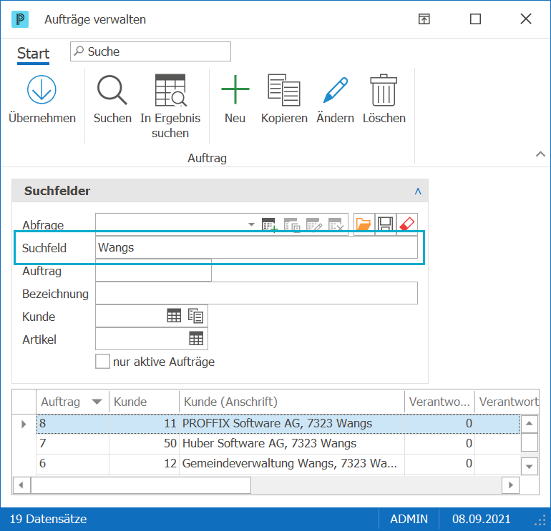This screenshot has width=551, height=531.
Task: Click the row indicator arrow for order 8
Action: (24, 424)
